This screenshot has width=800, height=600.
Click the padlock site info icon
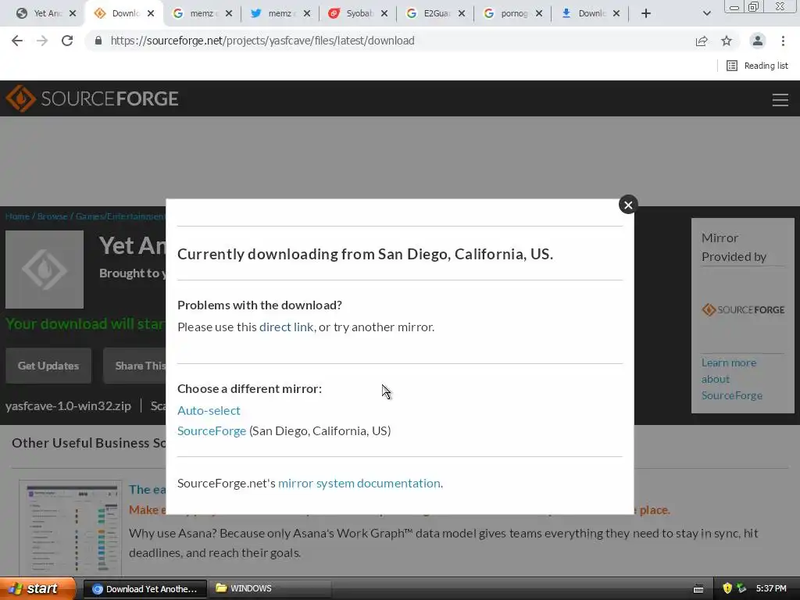pyautogui.click(x=98, y=41)
